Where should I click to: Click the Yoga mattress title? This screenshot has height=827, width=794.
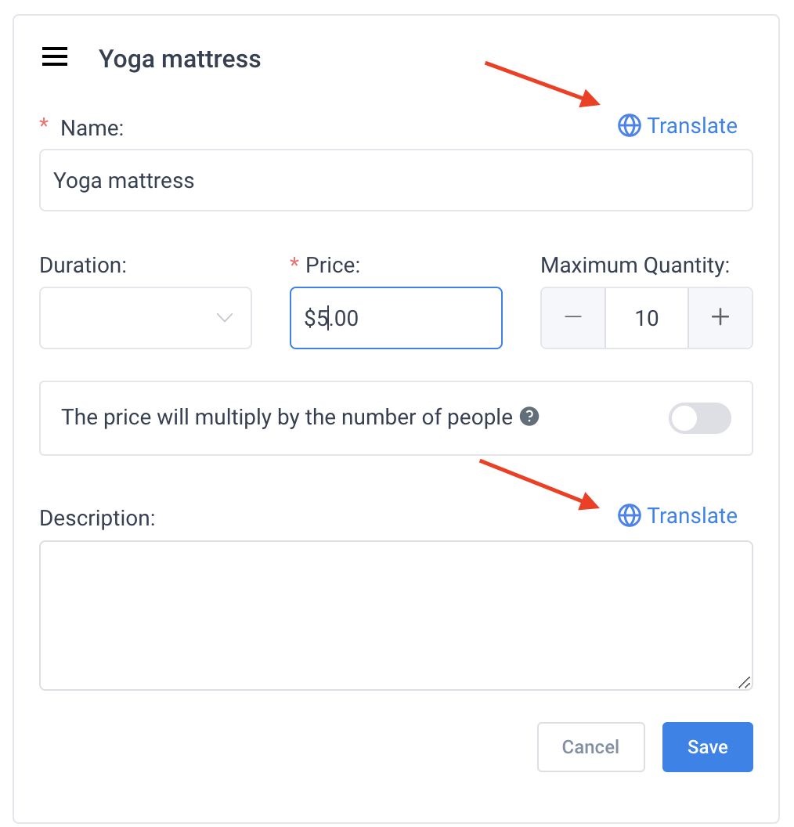pos(179,59)
